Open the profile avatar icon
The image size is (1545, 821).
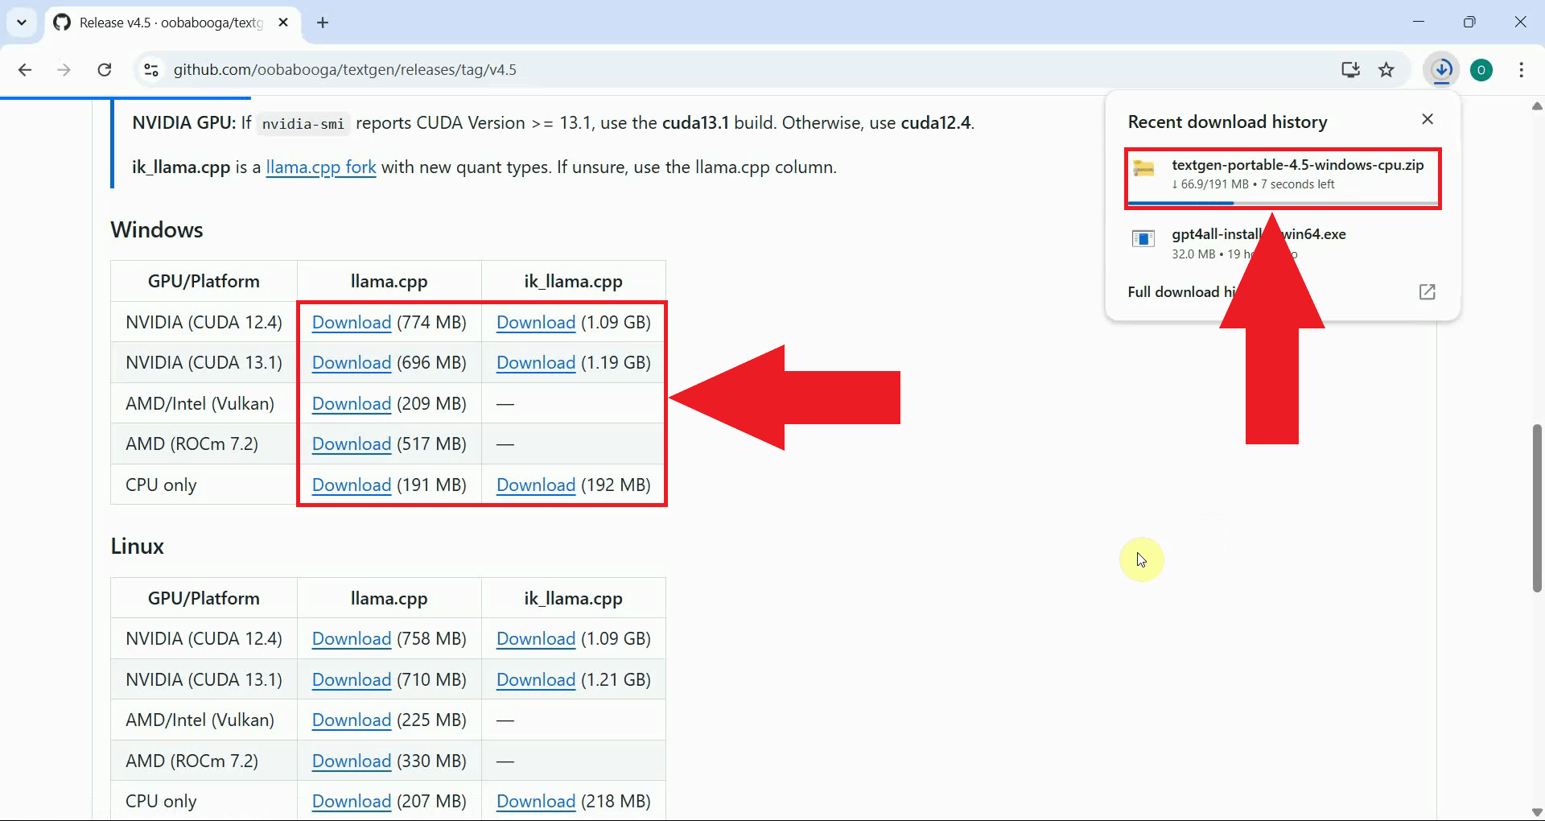(1481, 70)
